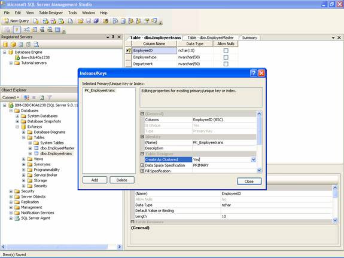344x258 pixels.
Task: Select the ibm-c8dc40a1238 registered server
Action: [x=35, y=57]
